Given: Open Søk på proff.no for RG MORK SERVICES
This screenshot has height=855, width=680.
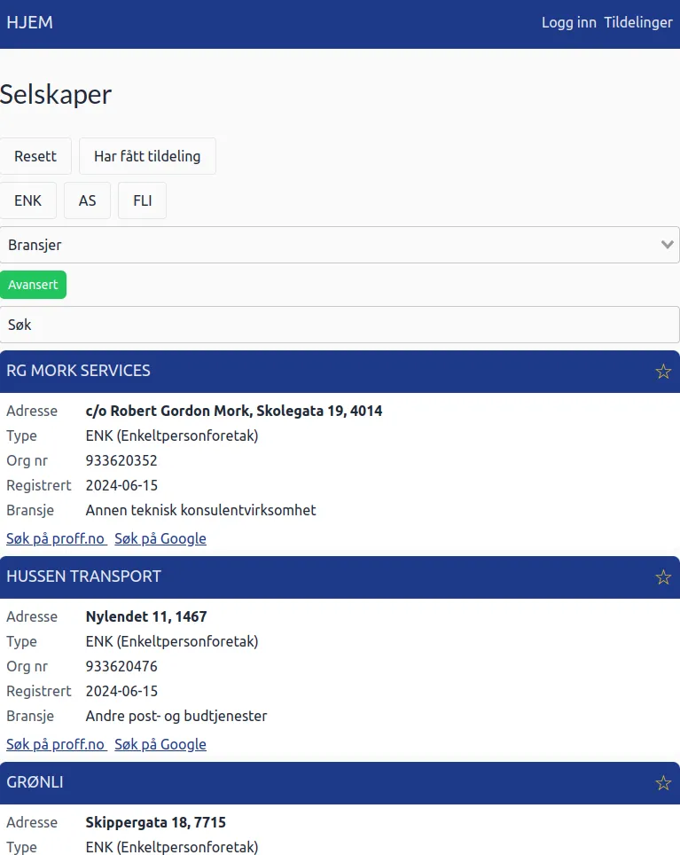Looking at the screenshot, I should pos(56,538).
